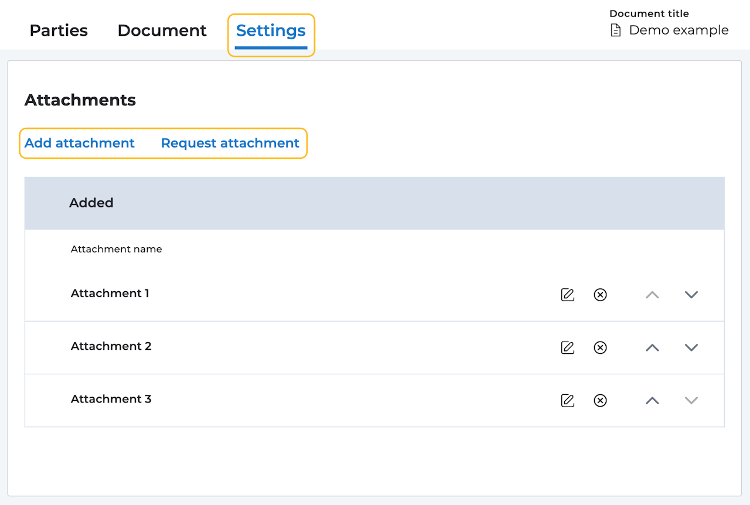Select the Settings tab

[x=271, y=30]
